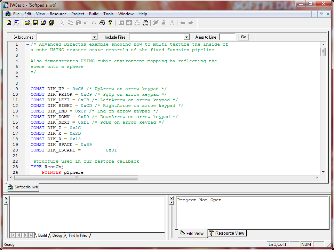Click the IWBasic document icon in the menu bar
334x250 pixels.
pyautogui.click(x=8, y=14)
